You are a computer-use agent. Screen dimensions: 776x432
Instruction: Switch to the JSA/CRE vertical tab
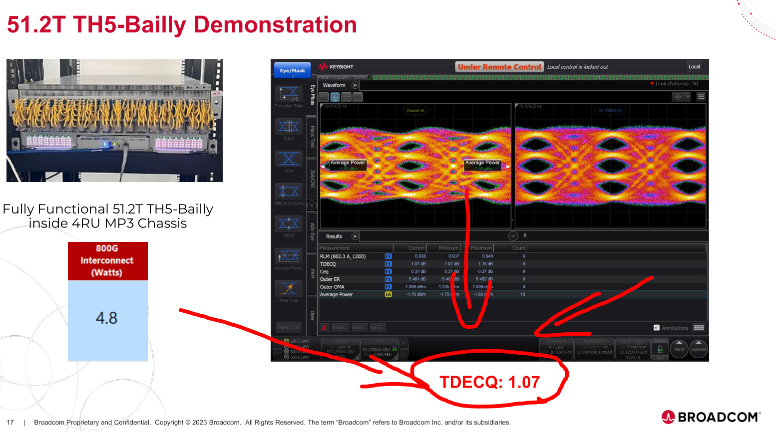(x=312, y=179)
